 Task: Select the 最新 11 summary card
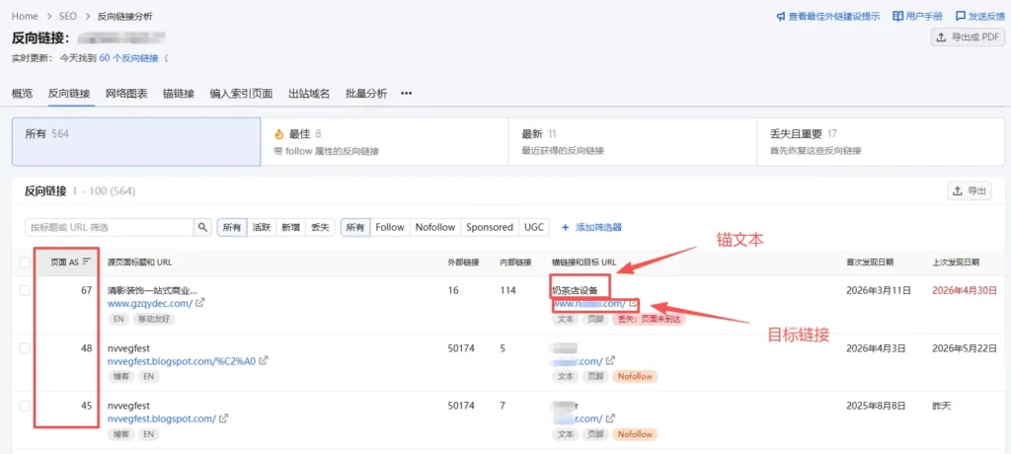(632, 141)
